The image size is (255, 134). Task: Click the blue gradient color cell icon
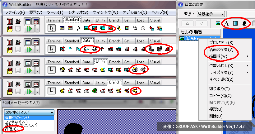[x=235, y=23]
